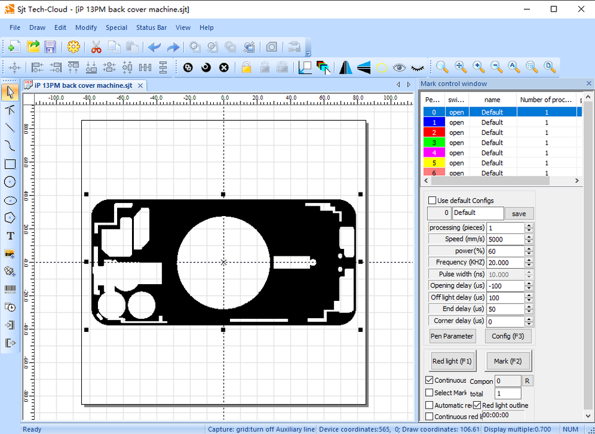
Task: Open the Special menu
Action: coord(116,27)
